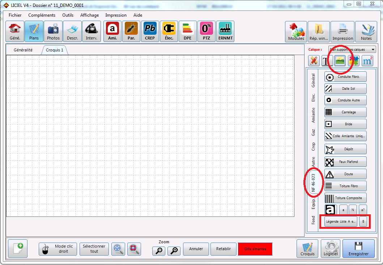The height and width of the screenshot is (265, 383).
Task: Select the DPE energy diagnostic icon
Action: [x=188, y=31]
